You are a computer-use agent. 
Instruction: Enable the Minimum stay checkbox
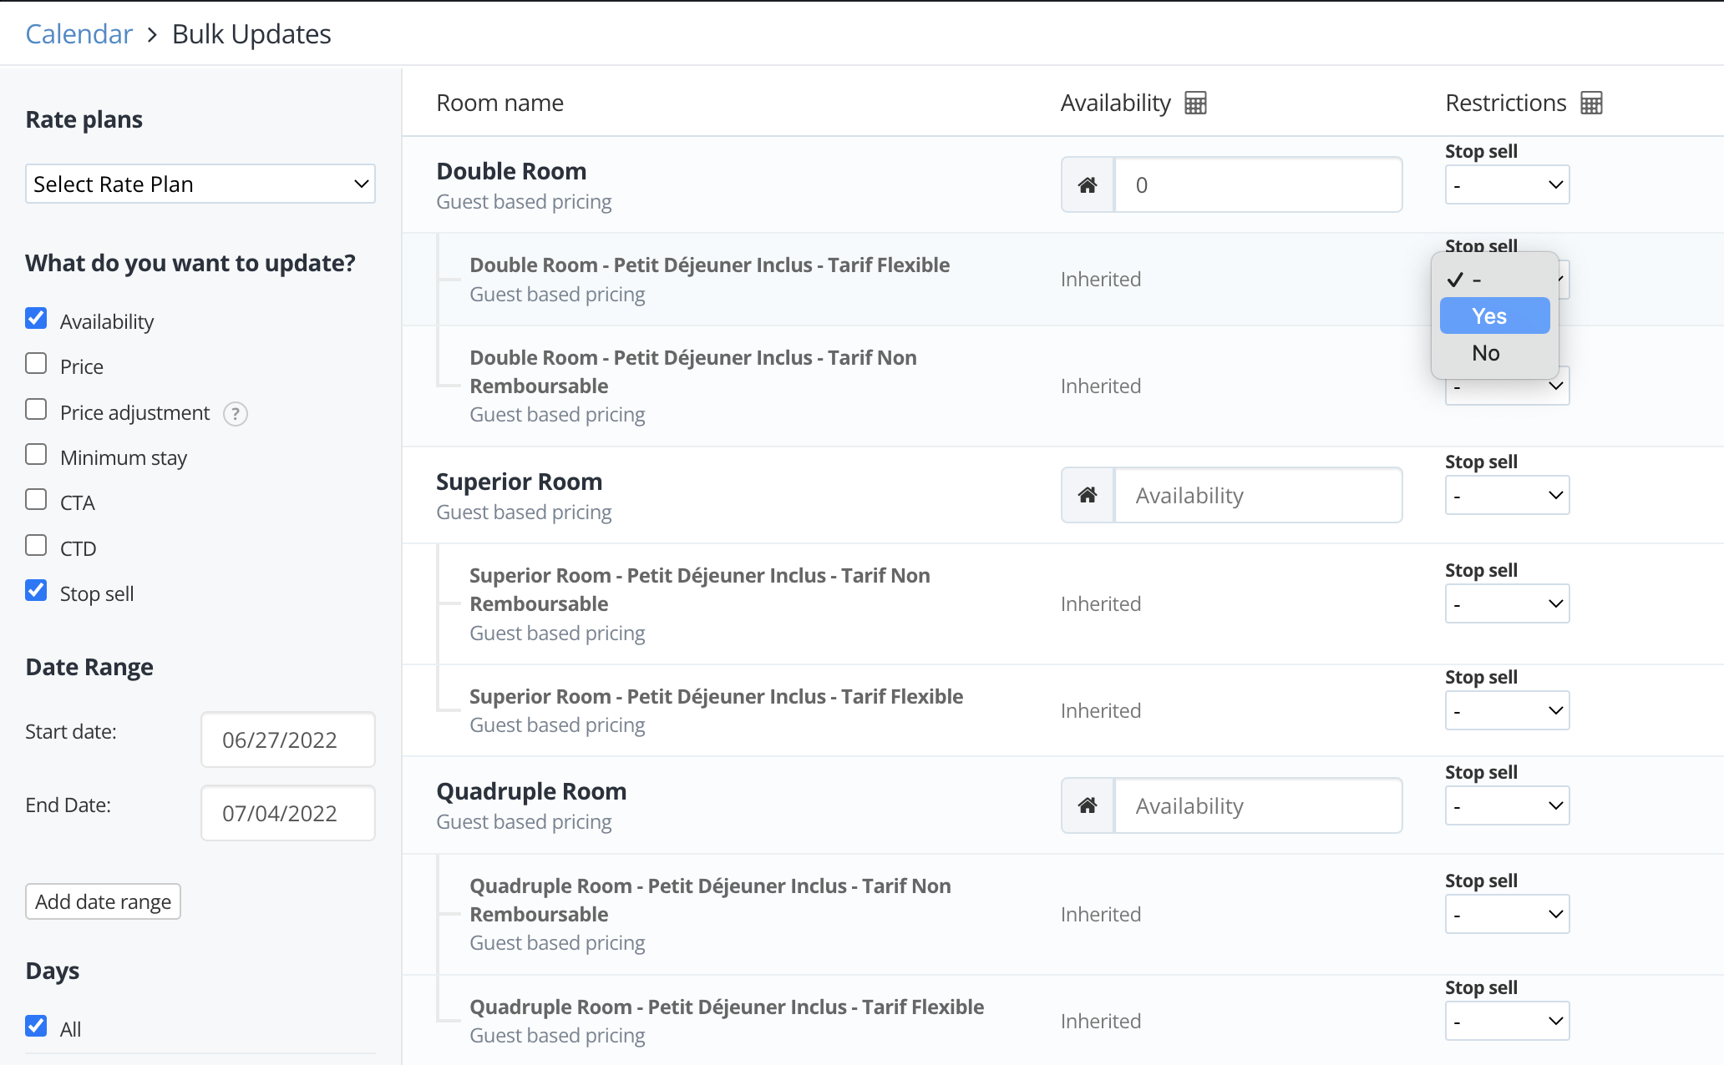click(x=36, y=455)
